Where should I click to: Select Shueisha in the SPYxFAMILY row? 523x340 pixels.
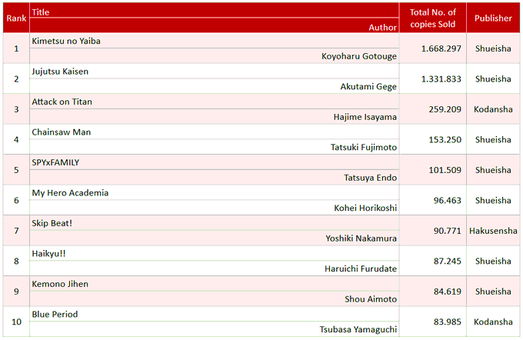coord(493,170)
